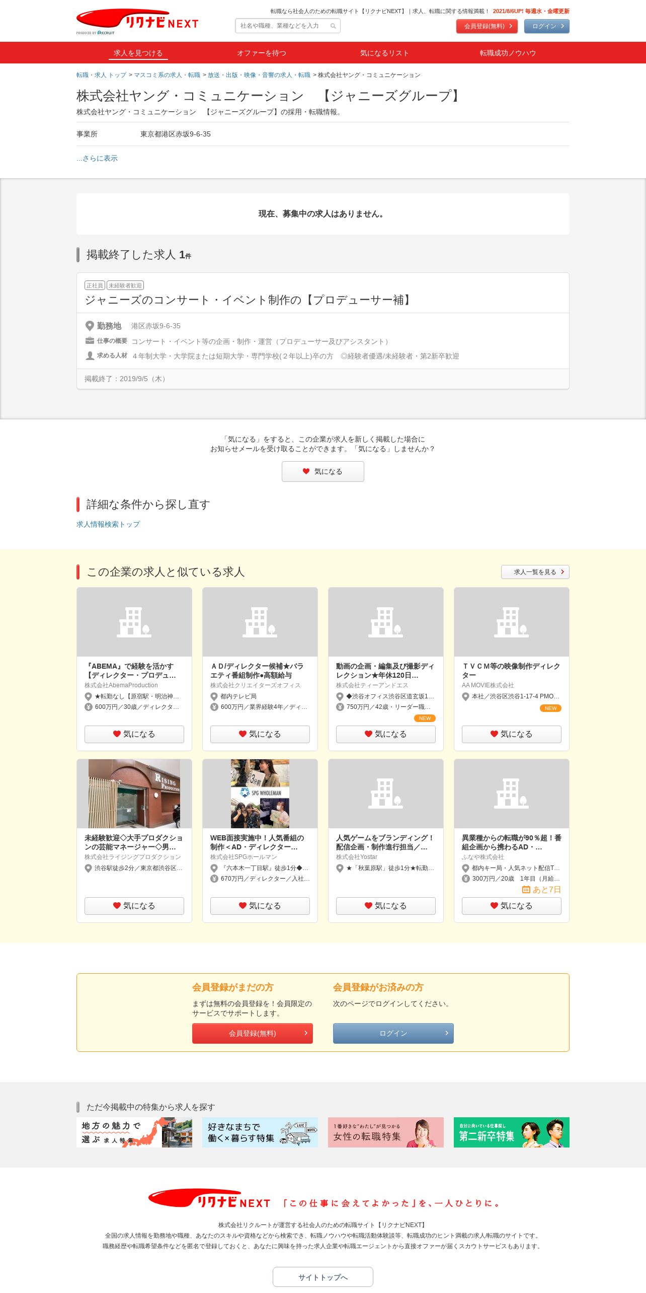Click the yen icon on SPGホールマン card
The height and width of the screenshot is (1293, 646).
214,879
